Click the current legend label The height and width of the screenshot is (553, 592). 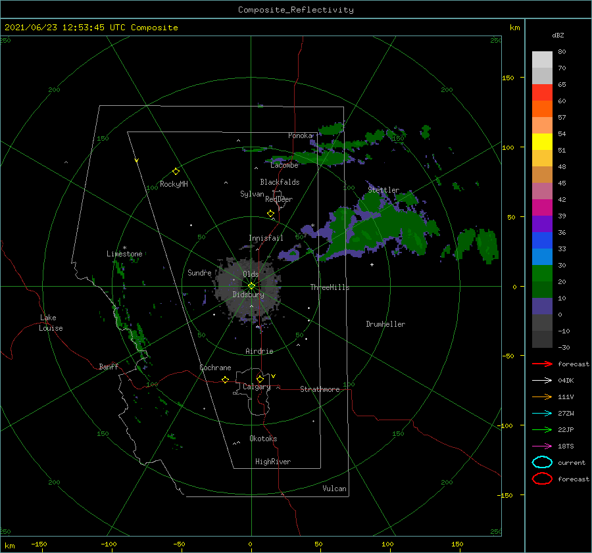[572, 462]
